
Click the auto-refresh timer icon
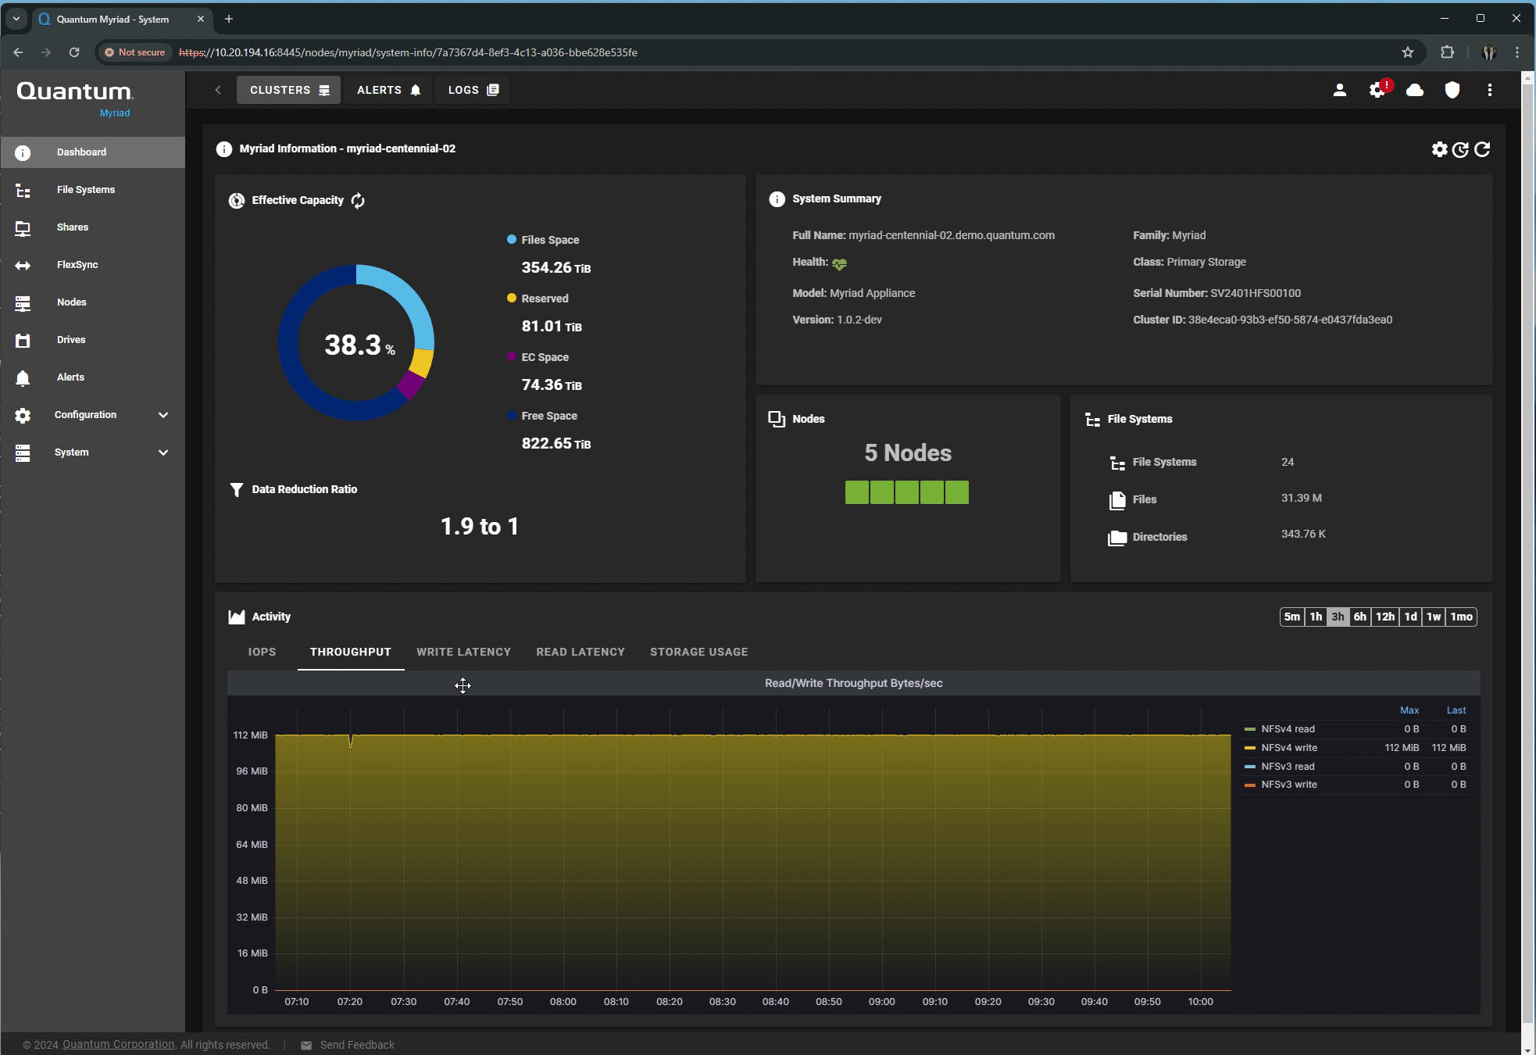(x=1460, y=149)
